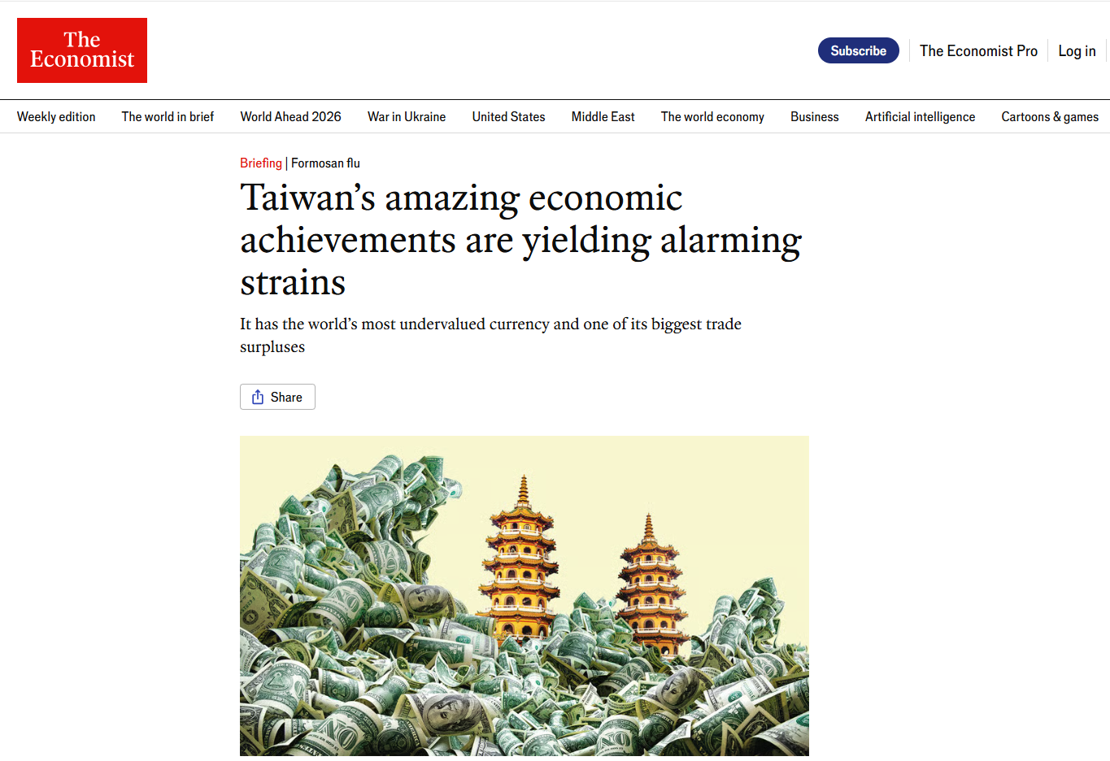Click the Briefing section label
Image resolution: width=1110 pixels, height=761 pixels.
click(260, 163)
